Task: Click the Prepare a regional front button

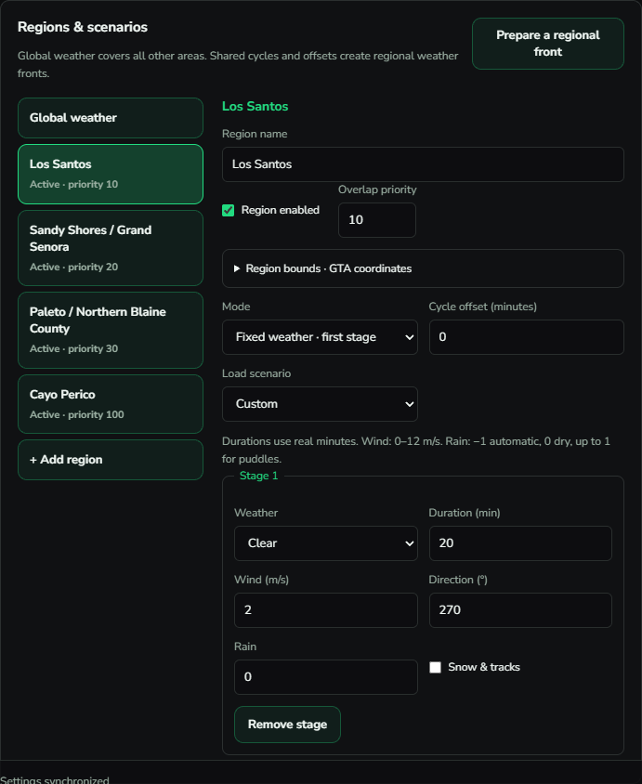Action: (547, 44)
